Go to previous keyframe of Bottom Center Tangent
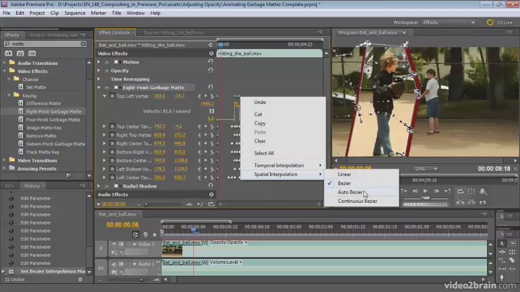Screen dimensions: 520x292 pos(199,160)
